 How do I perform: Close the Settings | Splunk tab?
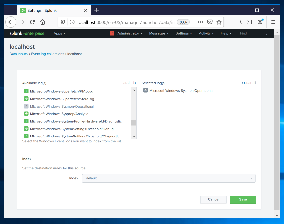click(86, 10)
